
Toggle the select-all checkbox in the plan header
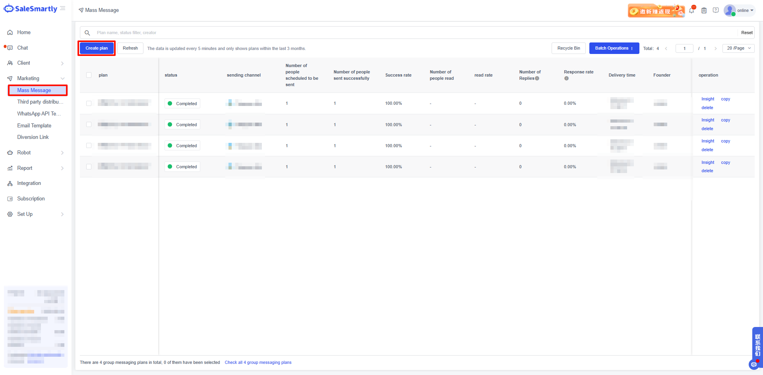(x=89, y=75)
